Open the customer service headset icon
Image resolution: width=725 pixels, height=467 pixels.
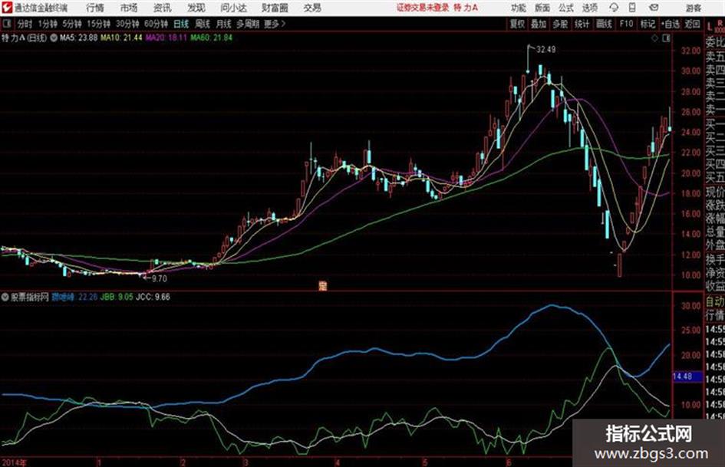coord(614,8)
